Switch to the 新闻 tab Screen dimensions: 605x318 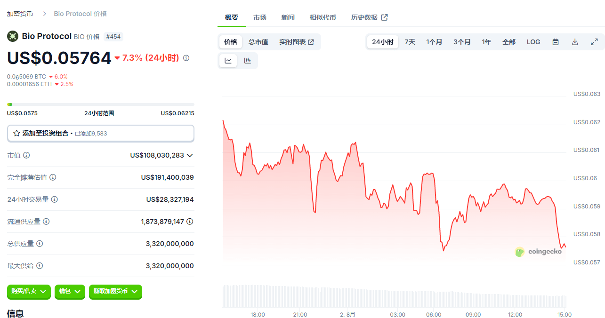288,17
